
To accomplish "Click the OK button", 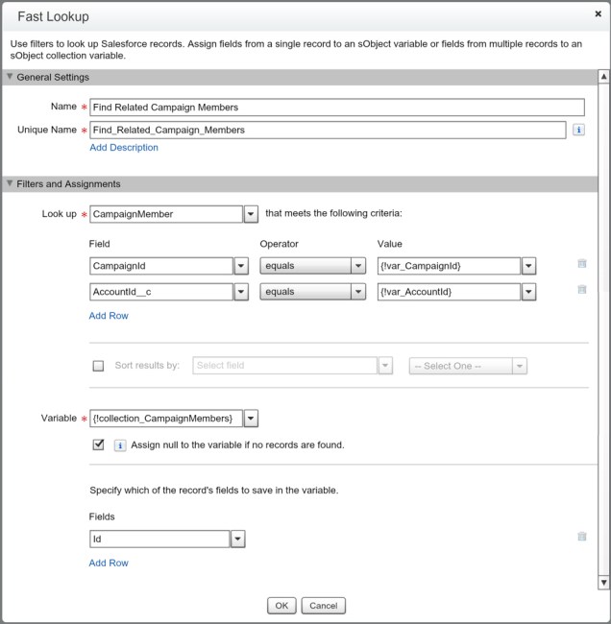I will click(281, 606).
